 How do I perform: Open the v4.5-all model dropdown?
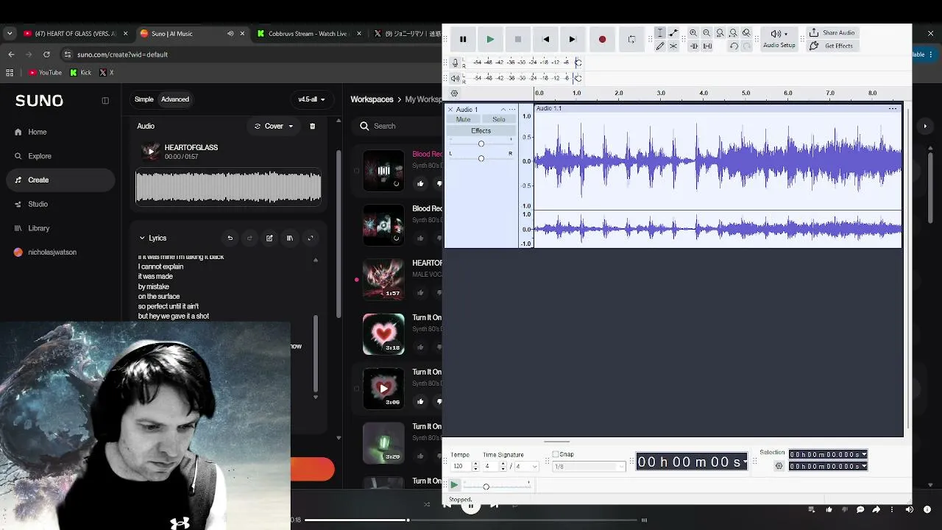(x=311, y=99)
